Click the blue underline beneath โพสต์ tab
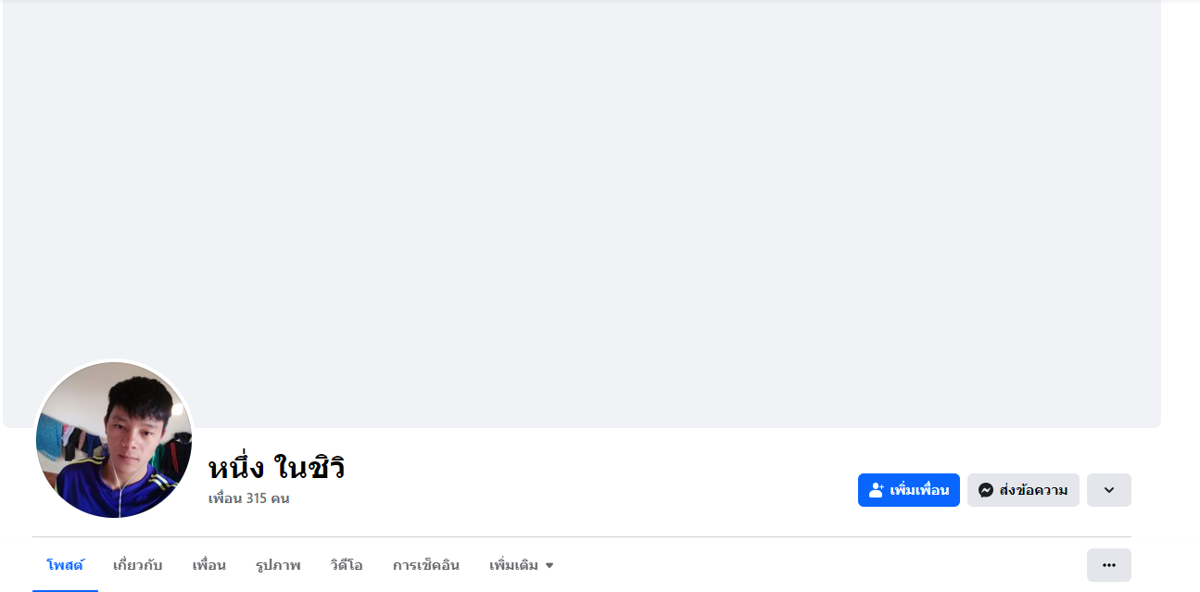Image resolution: width=1200 pixels, height=592 pixels. point(65,589)
